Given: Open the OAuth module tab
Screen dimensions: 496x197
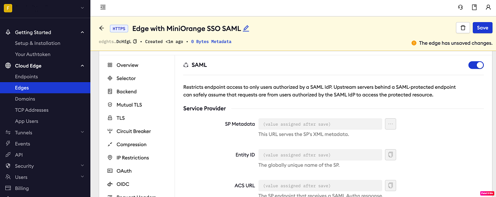Looking at the screenshot, I should [120, 171].
